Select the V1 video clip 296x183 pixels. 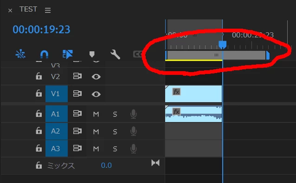click(193, 94)
